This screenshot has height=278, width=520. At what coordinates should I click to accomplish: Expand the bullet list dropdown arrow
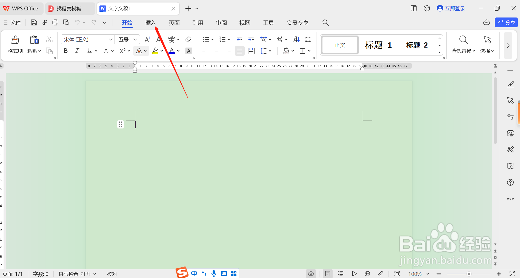point(212,40)
